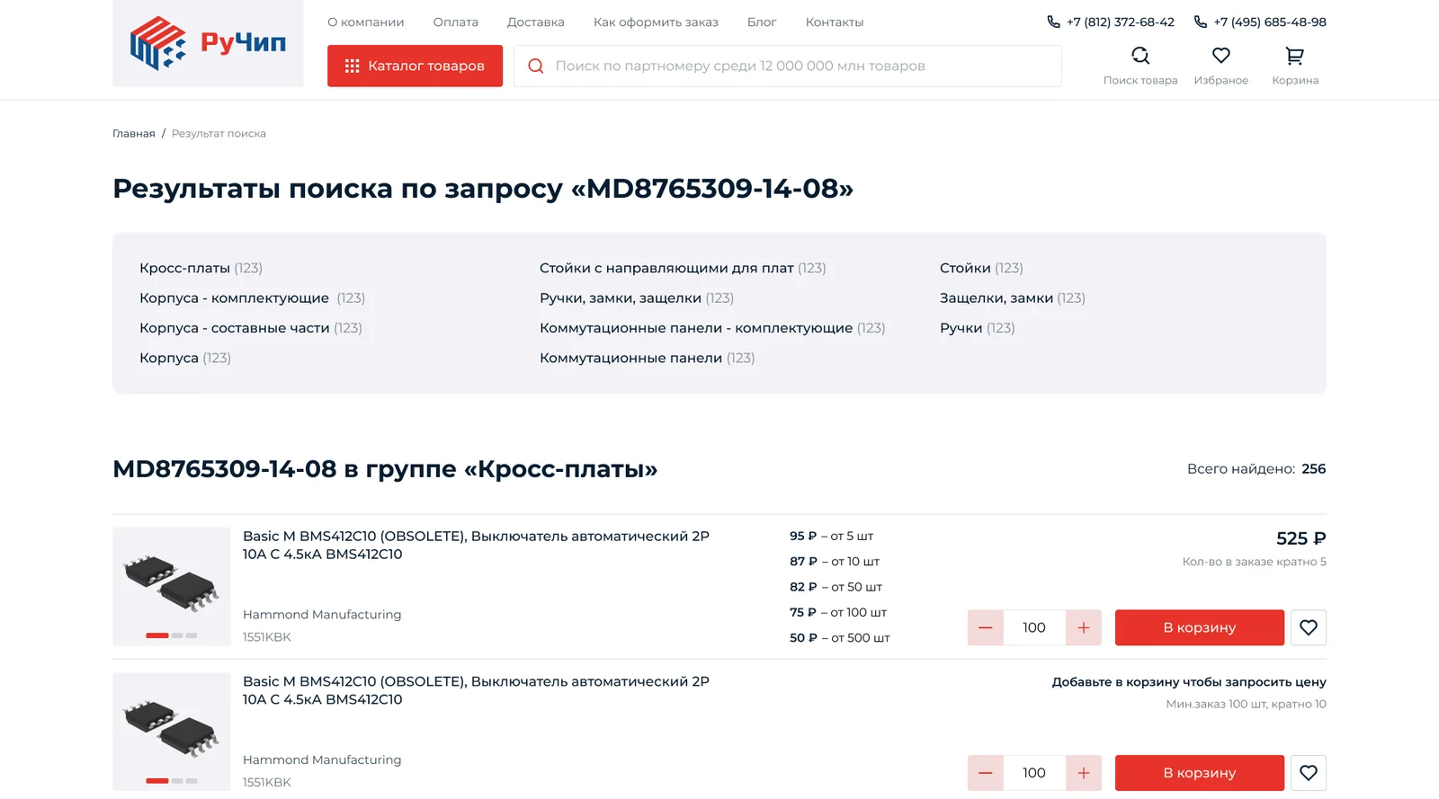Open the 525 ₽ product's title link
Screen dimensions: 1439x799
476,545
